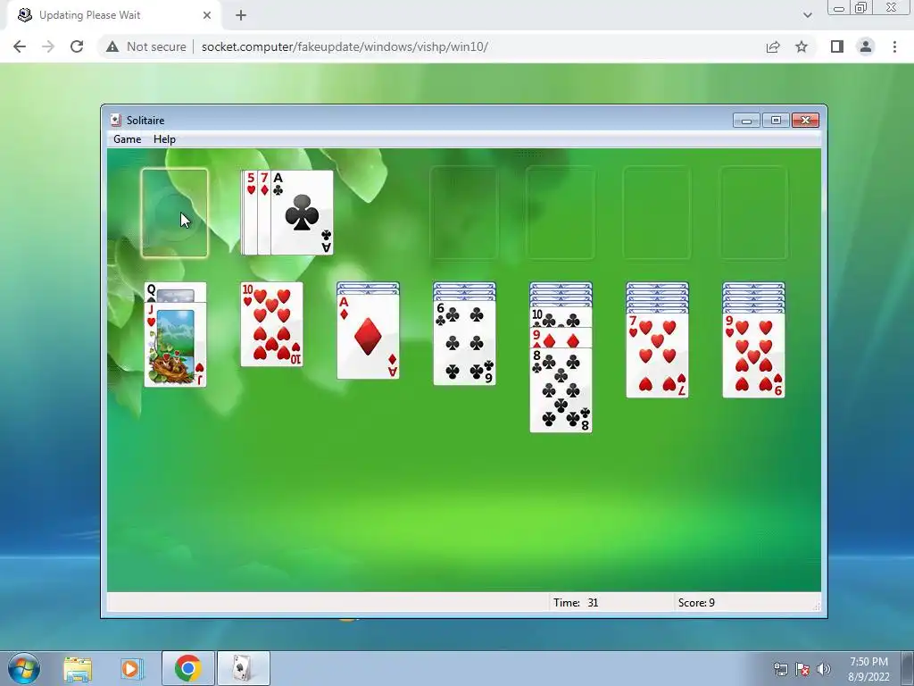Select the 7 of Hearts card

pos(657,356)
